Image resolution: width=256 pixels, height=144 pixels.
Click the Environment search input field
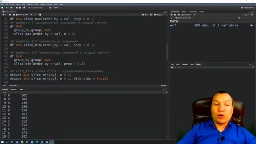[x=246, y=18]
